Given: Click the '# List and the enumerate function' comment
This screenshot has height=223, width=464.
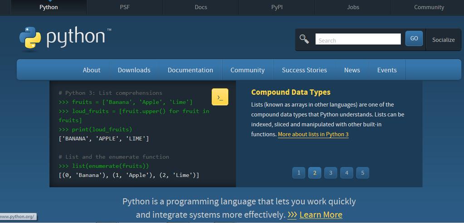Looking at the screenshot, I should pos(114,157).
